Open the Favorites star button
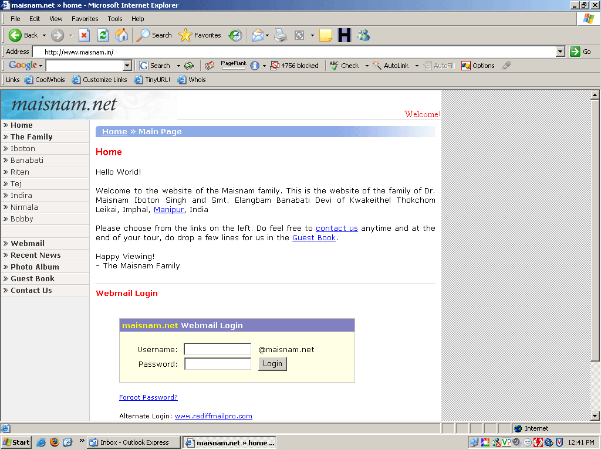The height and width of the screenshot is (450, 601). point(200,35)
